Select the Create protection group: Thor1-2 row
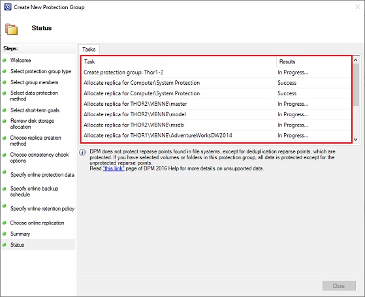The image size is (365, 297). 216,72
